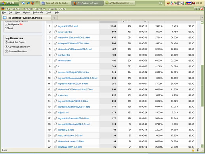
Task: Open the language bar EN selector
Action: tap(160, 3)
